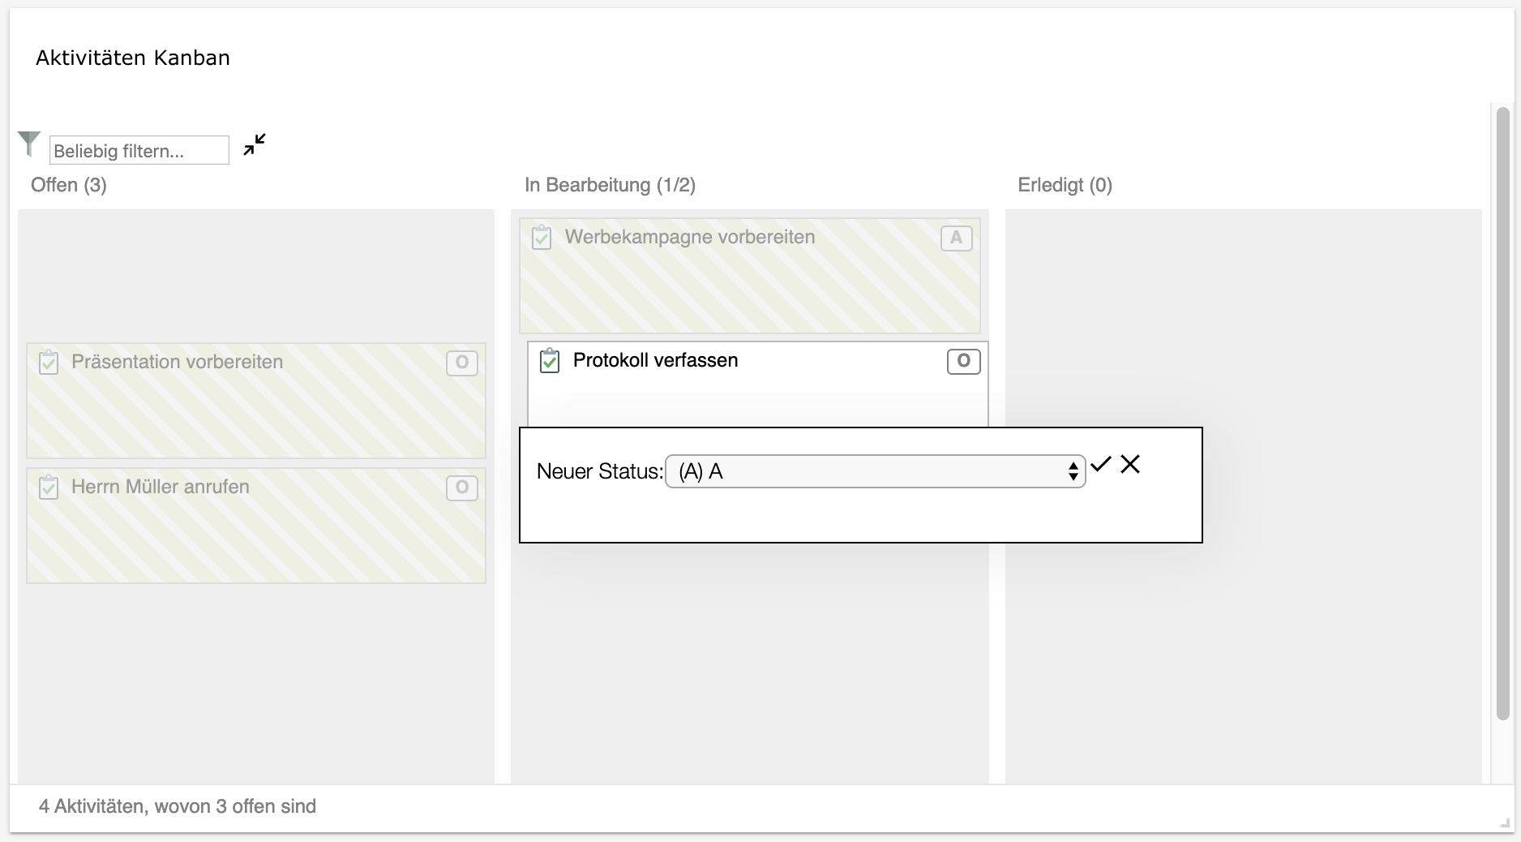Confirm new status with checkmark icon
This screenshot has height=842, width=1521.
(1101, 464)
